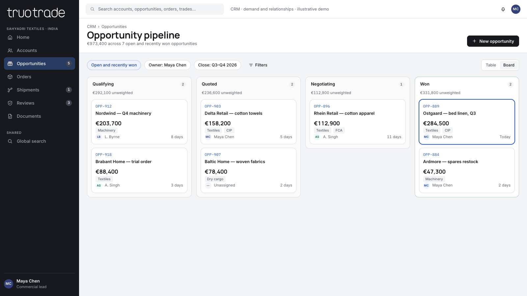The height and width of the screenshot is (296, 527).
Task: Click the Opportunities briefcase icon
Action: pyautogui.click(x=10, y=63)
